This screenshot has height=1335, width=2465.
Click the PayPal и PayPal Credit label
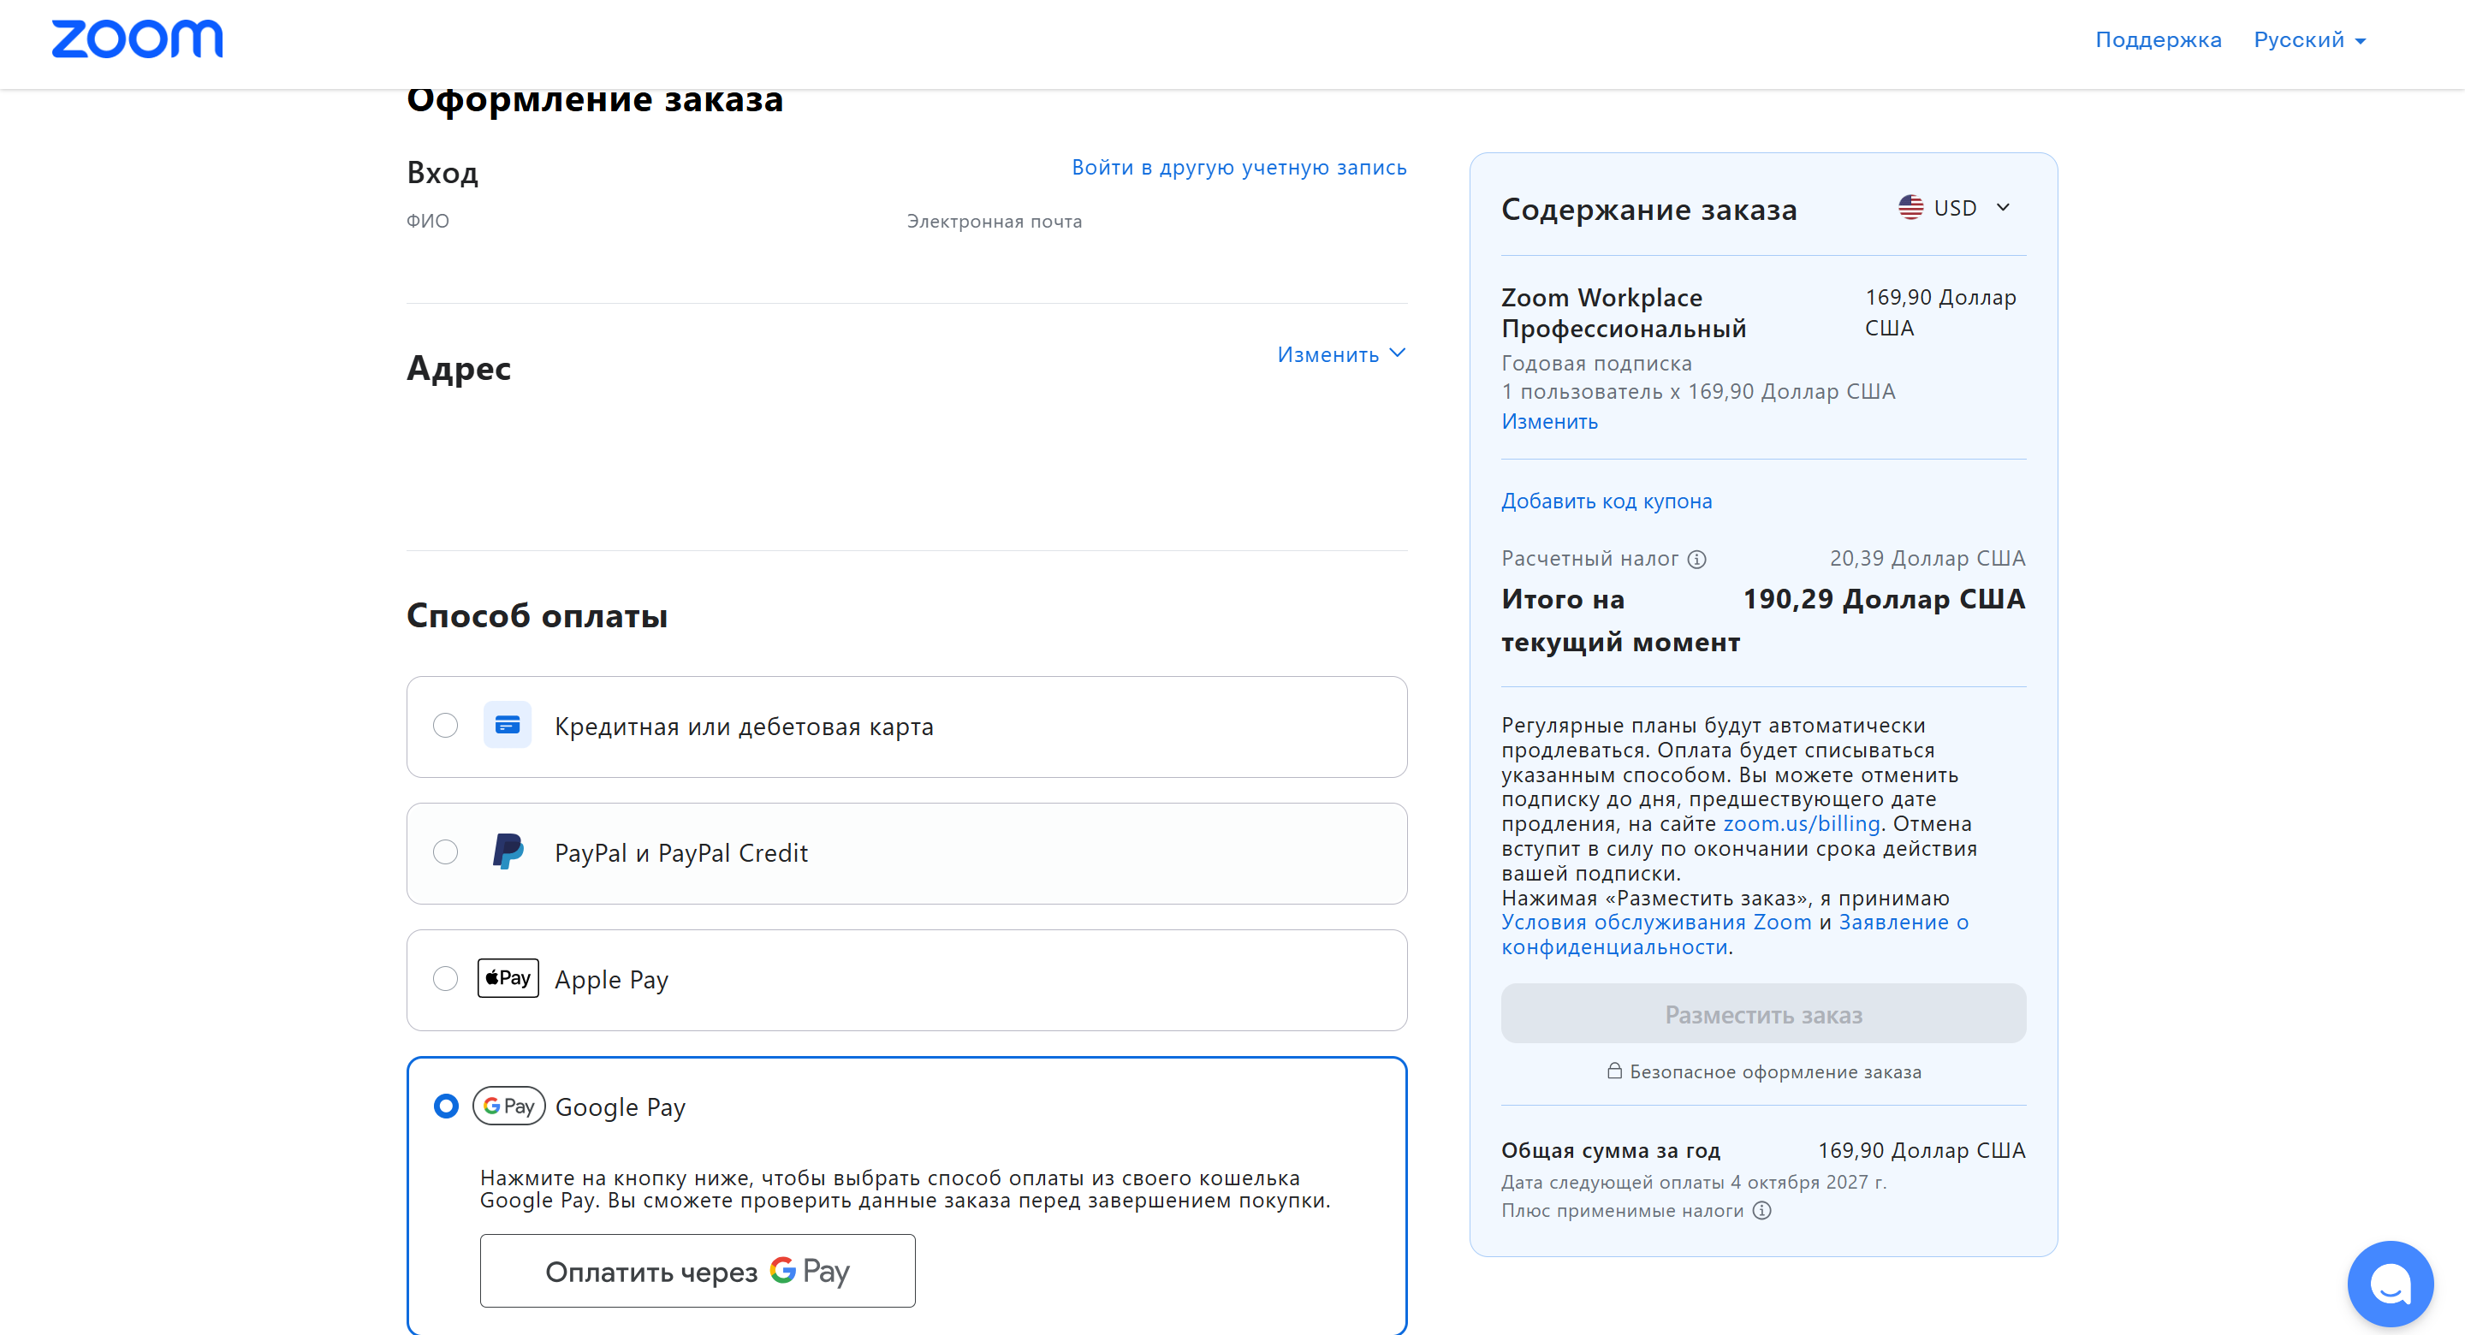pos(681,852)
